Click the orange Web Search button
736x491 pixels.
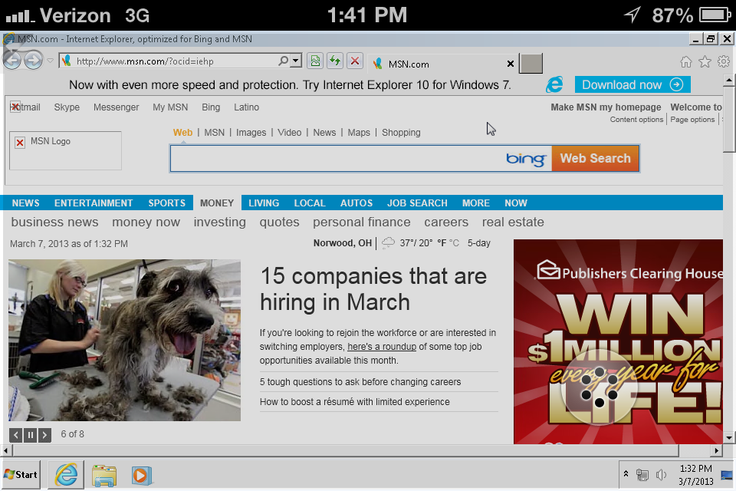595,158
